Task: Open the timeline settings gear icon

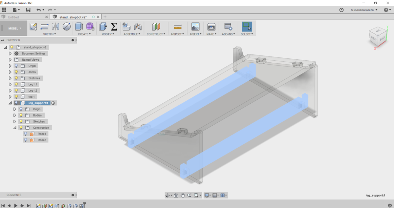Action: 390,206
